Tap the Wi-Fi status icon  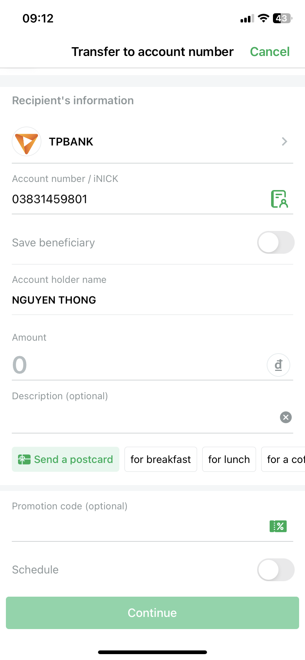coord(263,18)
